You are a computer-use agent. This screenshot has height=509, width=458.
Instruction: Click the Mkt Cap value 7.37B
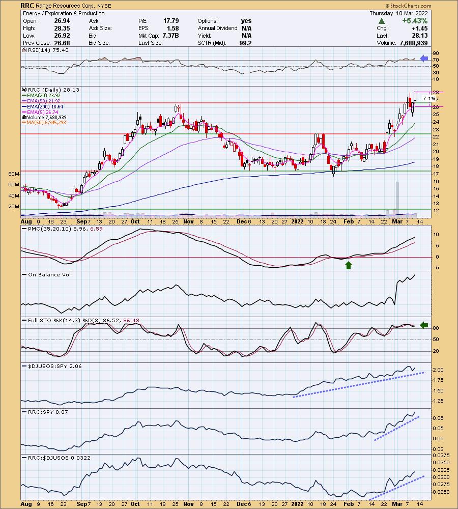pos(171,36)
